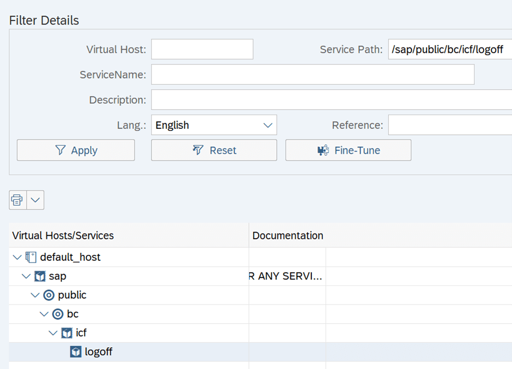This screenshot has width=512, height=369.
Task: Click the default_host virtual host icon
Action: (x=31, y=257)
